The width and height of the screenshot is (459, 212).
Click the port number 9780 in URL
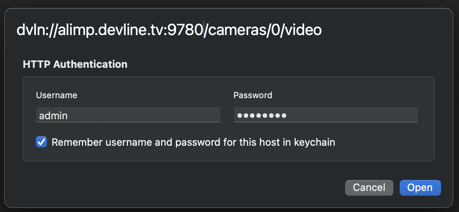click(185, 30)
